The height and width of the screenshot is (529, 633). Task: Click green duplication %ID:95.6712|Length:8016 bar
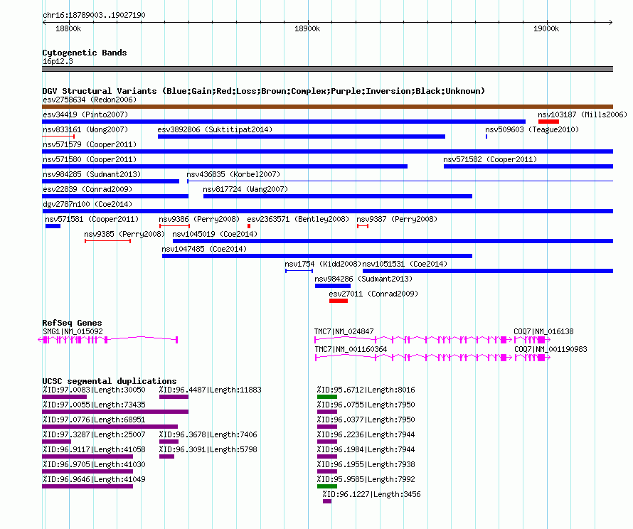[327, 397]
